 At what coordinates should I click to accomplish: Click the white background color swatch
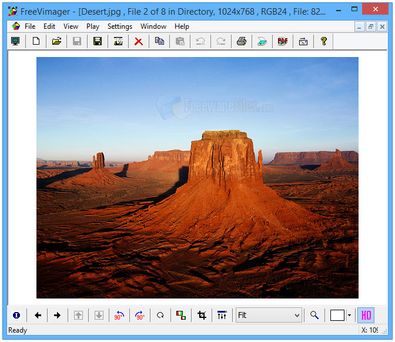click(337, 315)
